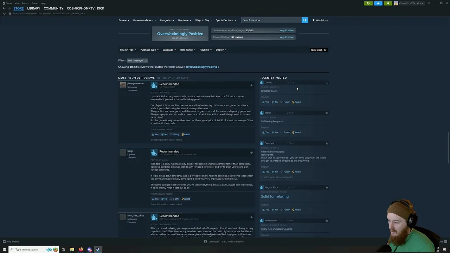This screenshot has height=253, width=450.
Task: Click the Overwhelmingly Positive English reviews summary
Action: click(180, 34)
